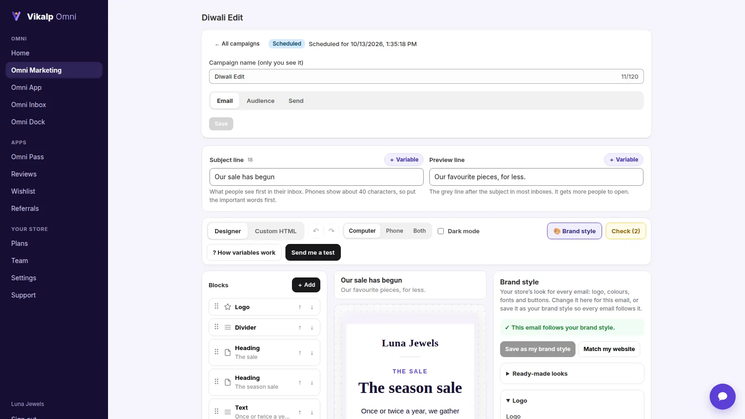This screenshot has height=419, width=745.
Task: Go back to All campaigns
Action: [237, 44]
